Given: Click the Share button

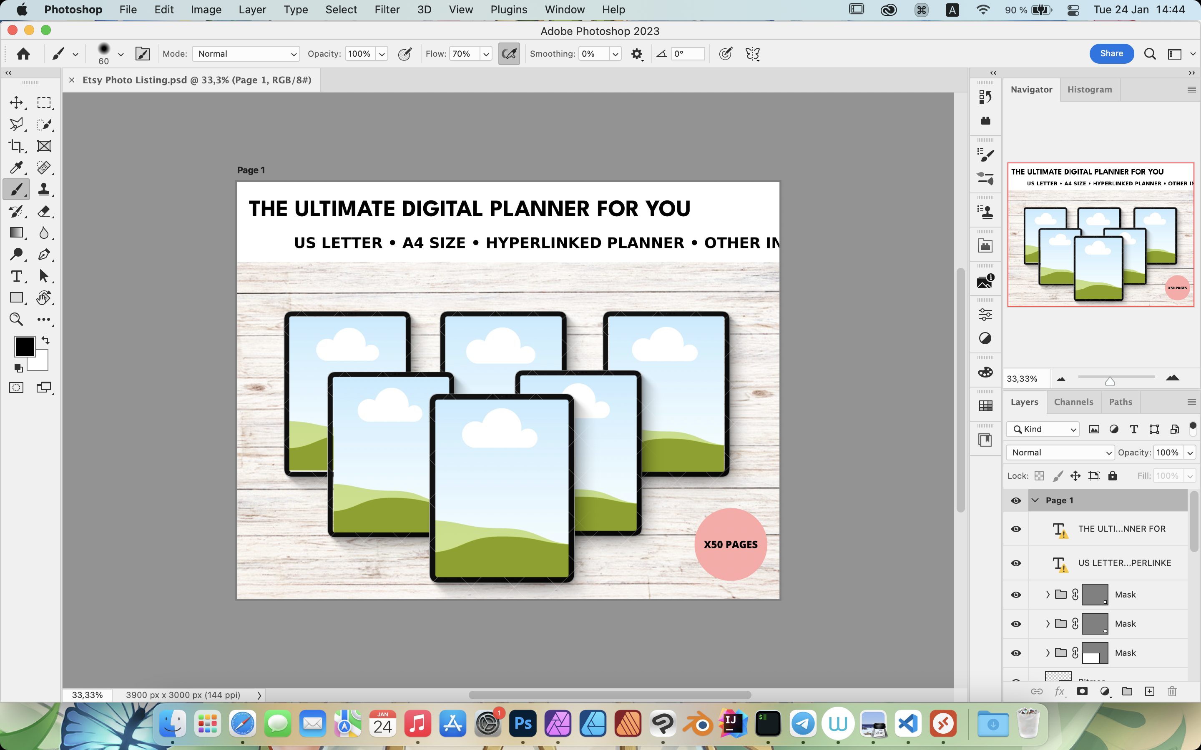Looking at the screenshot, I should point(1111,54).
